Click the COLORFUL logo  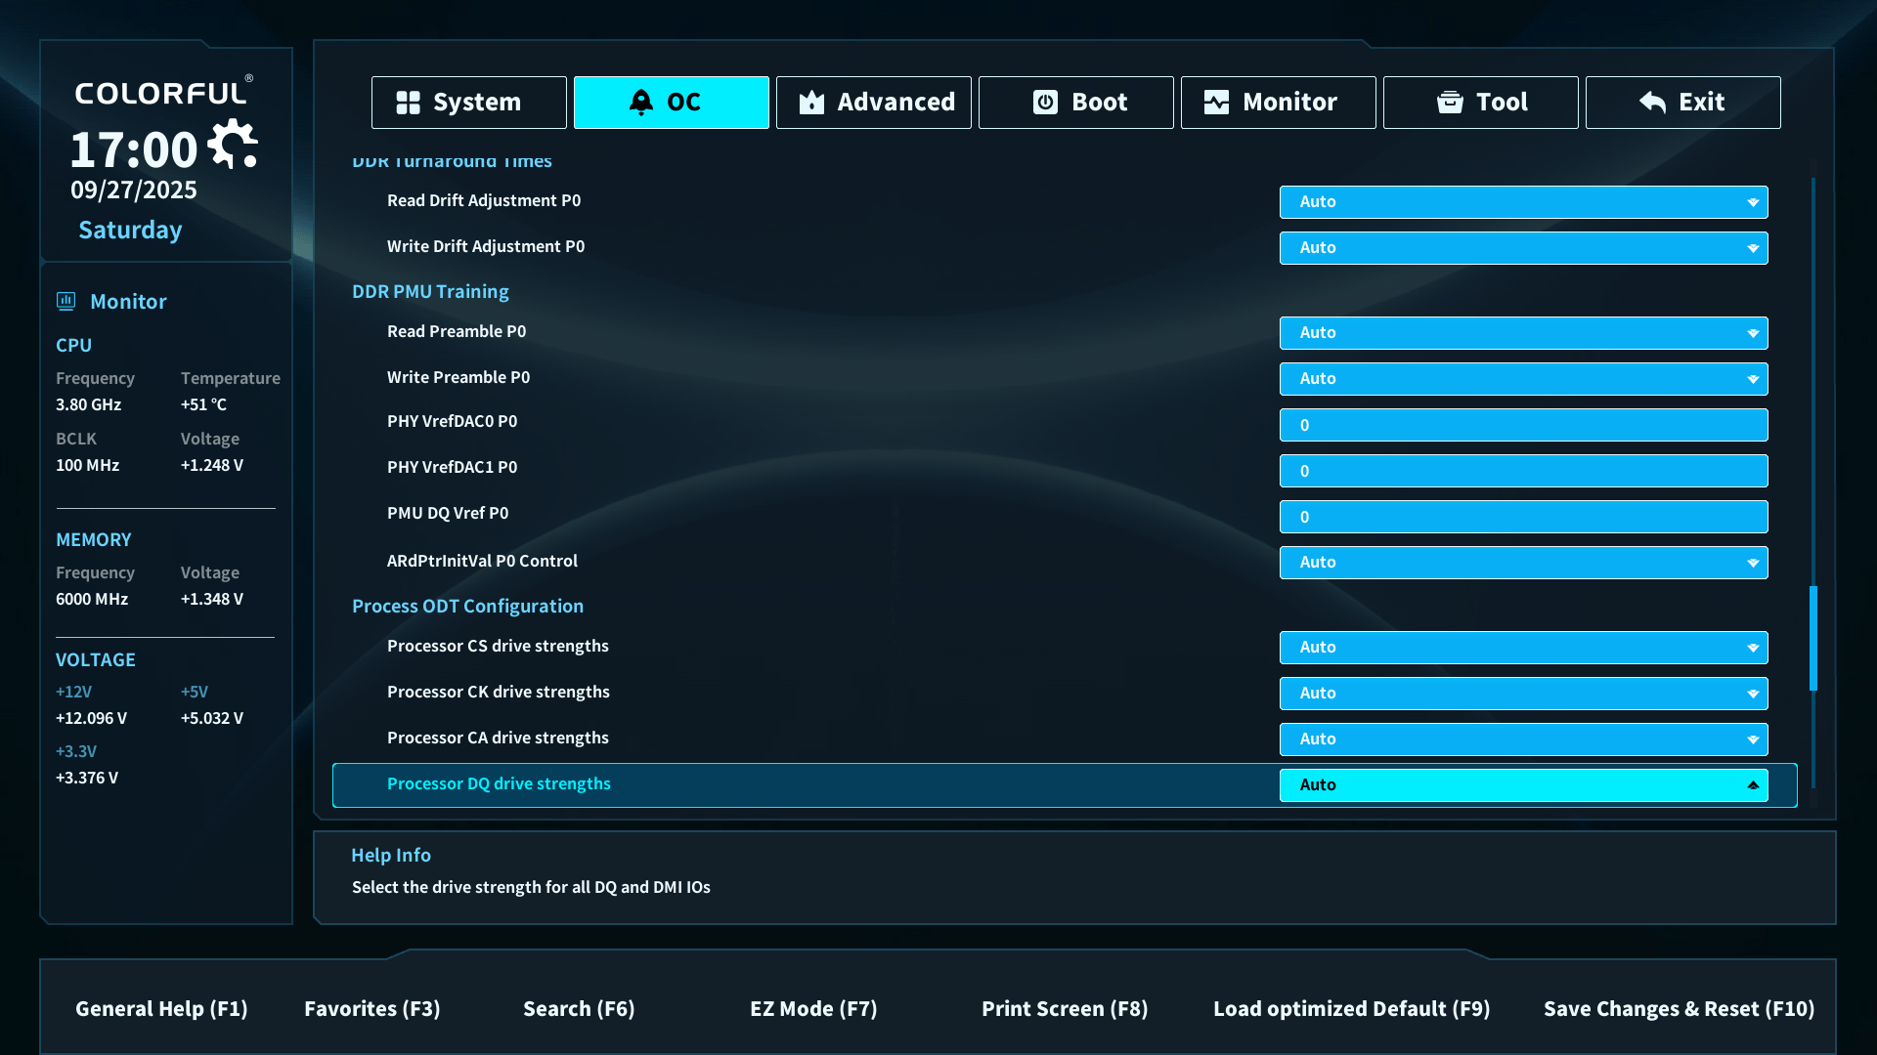click(x=163, y=91)
